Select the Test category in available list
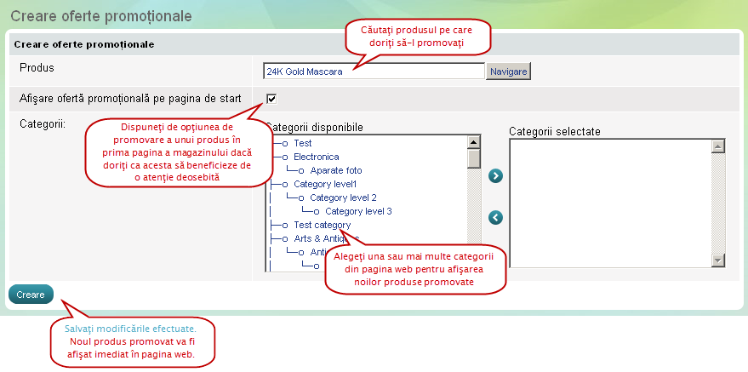The height and width of the screenshot is (372, 748). point(302,143)
